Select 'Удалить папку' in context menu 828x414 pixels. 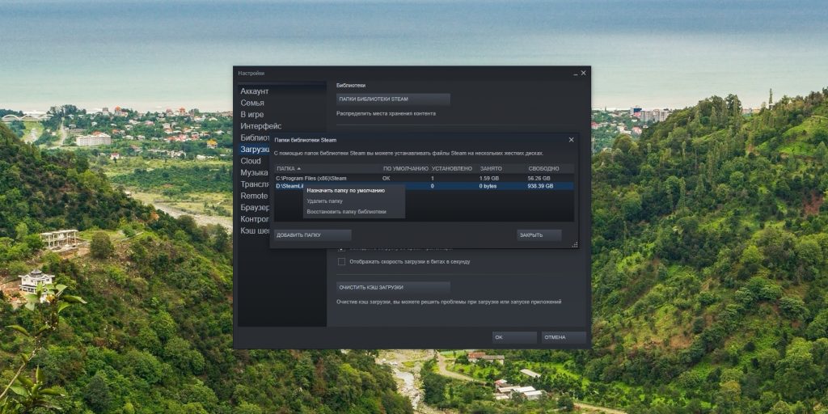(x=325, y=201)
